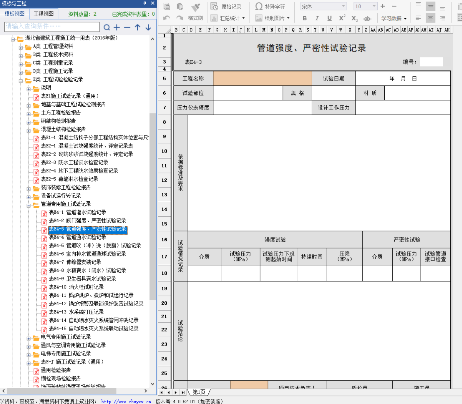The width and height of the screenshot is (462, 404).
Task: Open 原始记录 original records
Action: point(226,7)
